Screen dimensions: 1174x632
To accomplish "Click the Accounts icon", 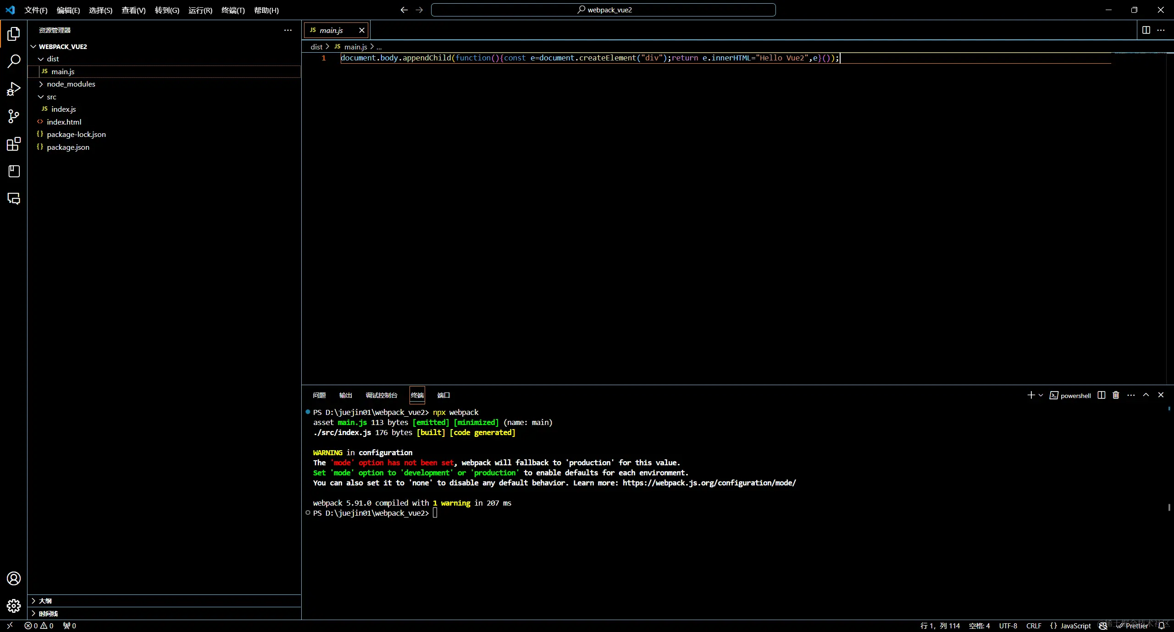I will pyautogui.click(x=14, y=578).
